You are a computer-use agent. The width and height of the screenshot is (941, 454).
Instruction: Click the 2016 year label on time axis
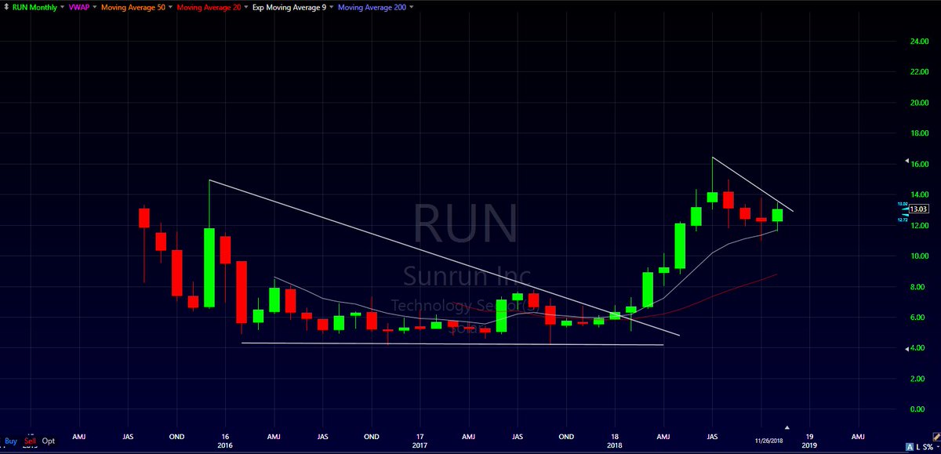tap(225, 445)
